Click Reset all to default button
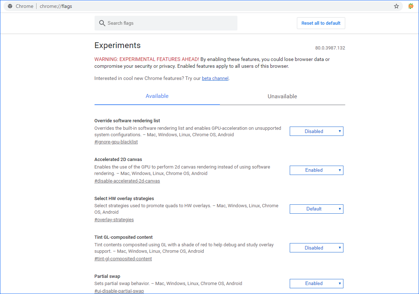The width and height of the screenshot is (419, 294). [x=321, y=23]
